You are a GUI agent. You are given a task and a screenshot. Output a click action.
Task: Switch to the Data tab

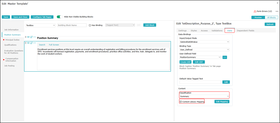point(230,31)
